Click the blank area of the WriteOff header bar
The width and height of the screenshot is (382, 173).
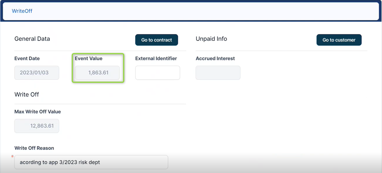pos(204,11)
